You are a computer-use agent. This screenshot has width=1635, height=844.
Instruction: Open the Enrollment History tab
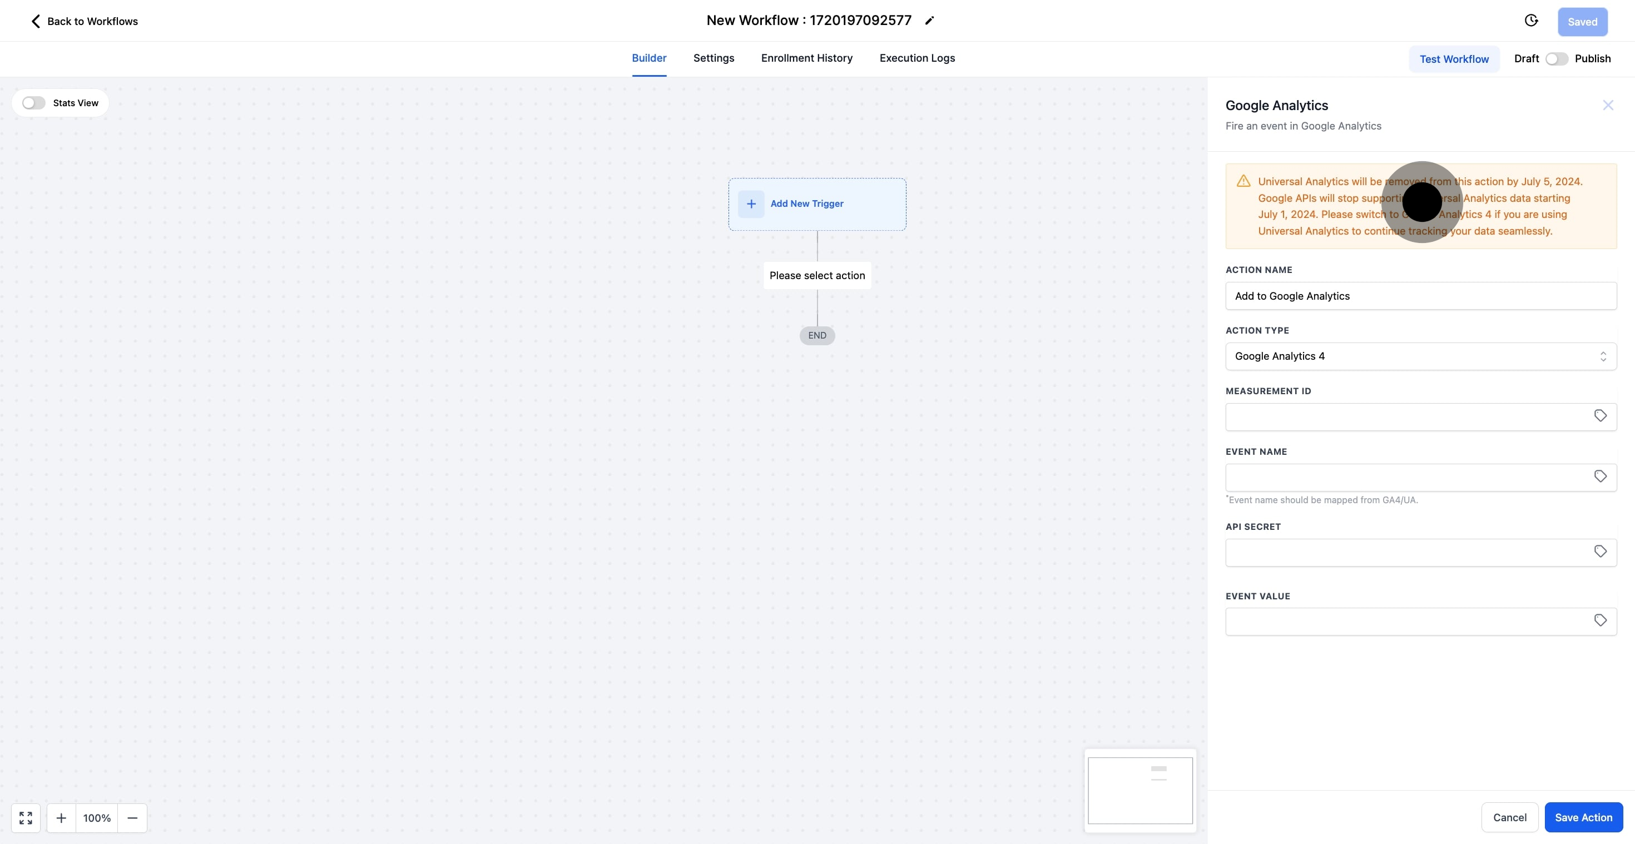click(x=807, y=58)
